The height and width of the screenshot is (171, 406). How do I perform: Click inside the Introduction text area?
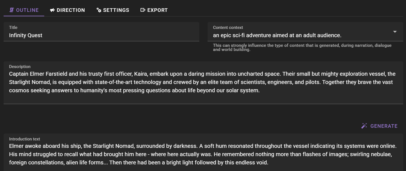[x=203, y=152]
